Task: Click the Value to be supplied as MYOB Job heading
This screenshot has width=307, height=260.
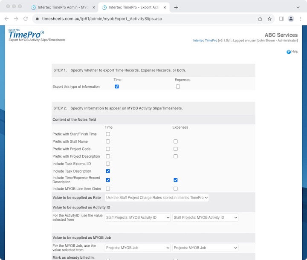Action: coord(81,238)
